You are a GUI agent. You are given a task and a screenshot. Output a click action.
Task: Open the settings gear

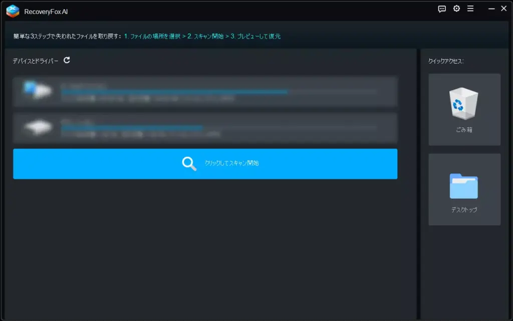pyautogui.click(x=456, y=9)
